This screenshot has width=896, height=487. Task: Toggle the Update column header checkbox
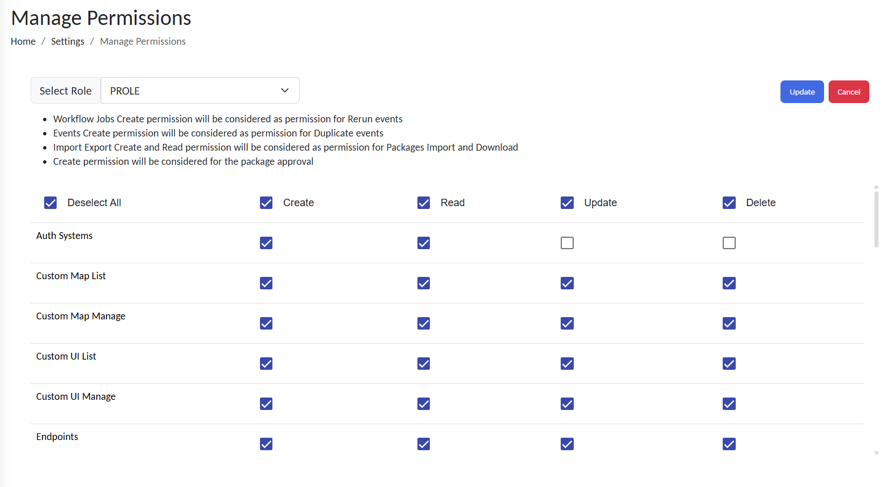click(x=567, y=203)
